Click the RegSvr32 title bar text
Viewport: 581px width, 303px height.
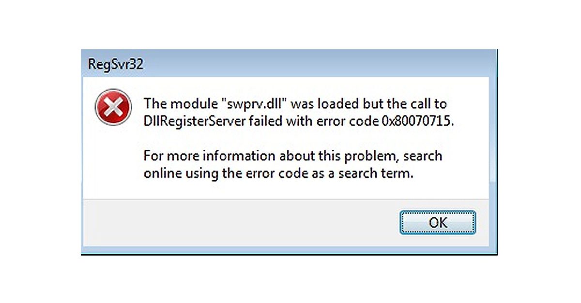[x=115, y=63]
